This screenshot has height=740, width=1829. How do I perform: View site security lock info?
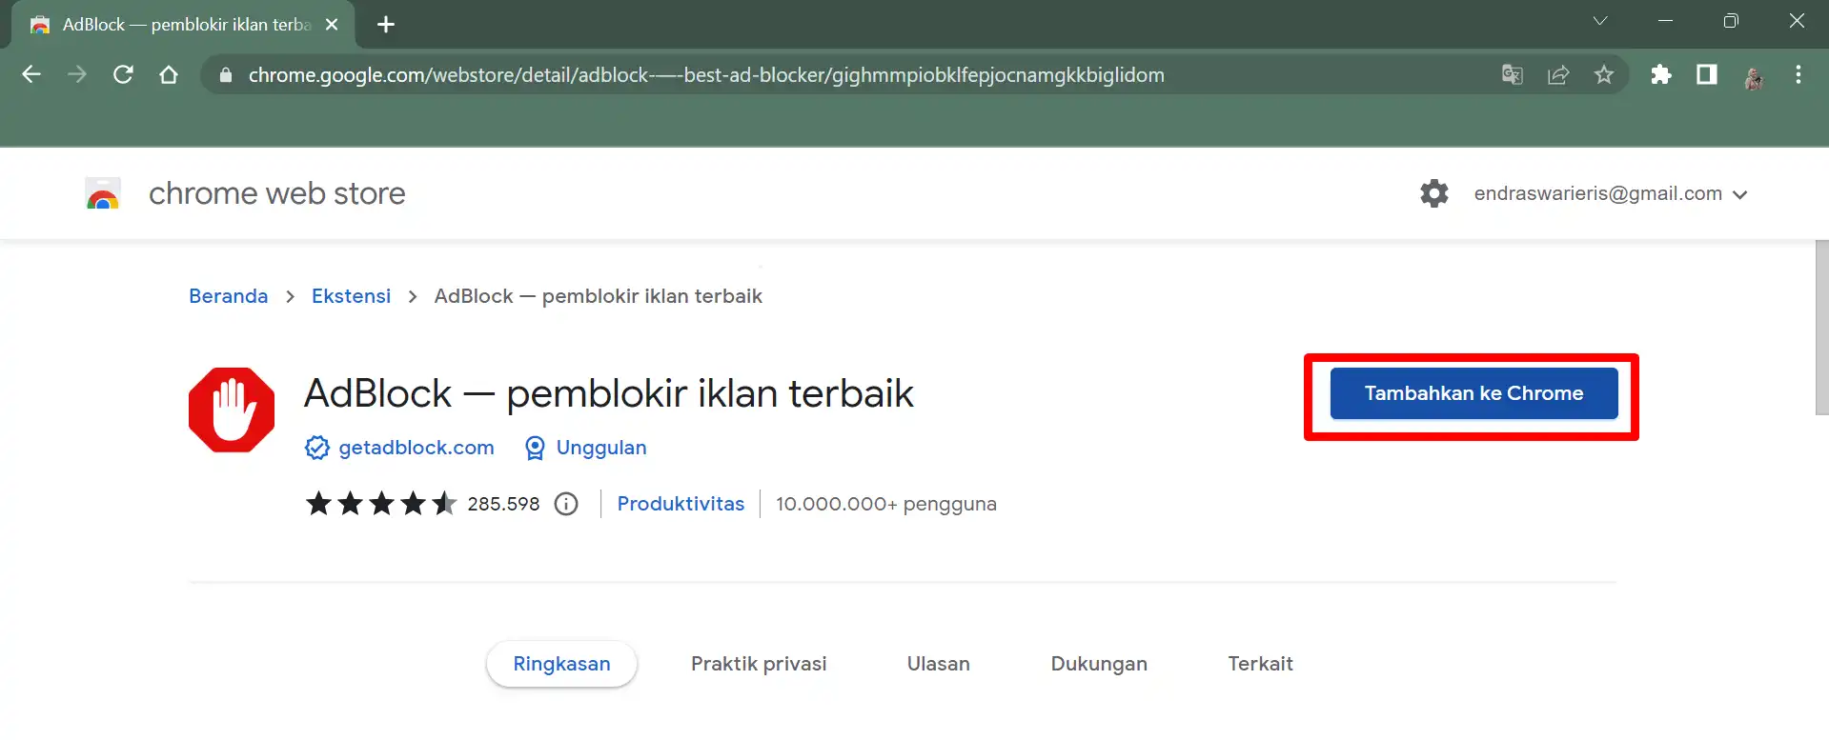click(226, 75)
